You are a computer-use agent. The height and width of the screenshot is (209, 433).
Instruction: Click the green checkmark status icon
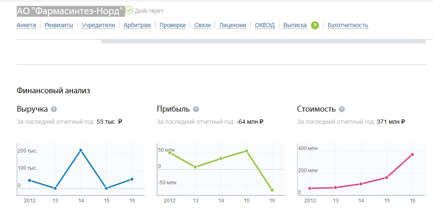[x=129, y=11]
